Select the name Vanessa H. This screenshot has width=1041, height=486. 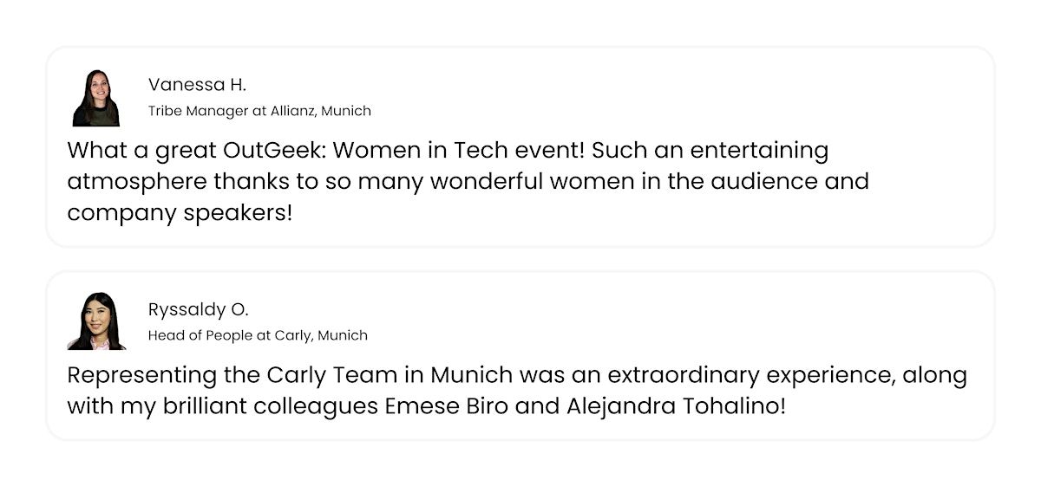point(197,85)
